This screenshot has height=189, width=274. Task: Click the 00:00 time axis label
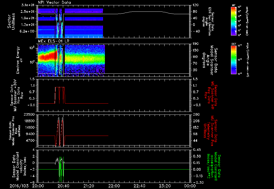coord(190,186)
